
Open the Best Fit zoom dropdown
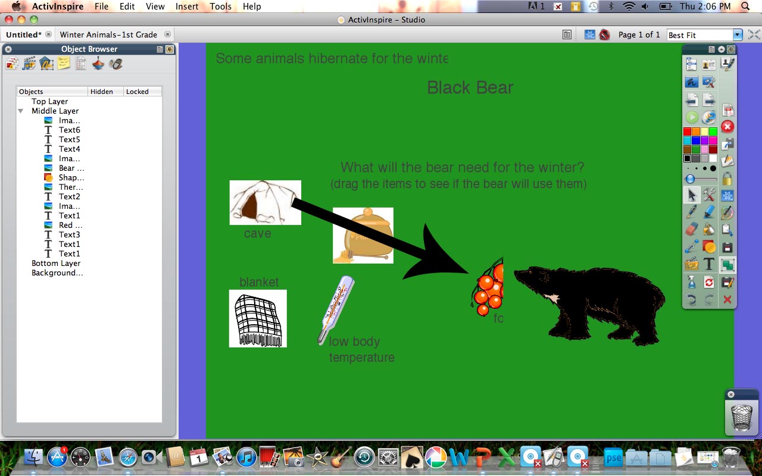tap(736, 35)
